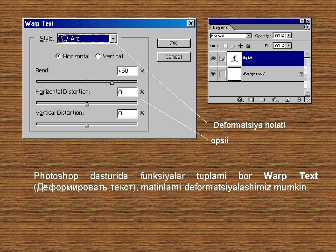Click the light layer warped text thumbnail
Screen dimensions: 336x252
234,58
